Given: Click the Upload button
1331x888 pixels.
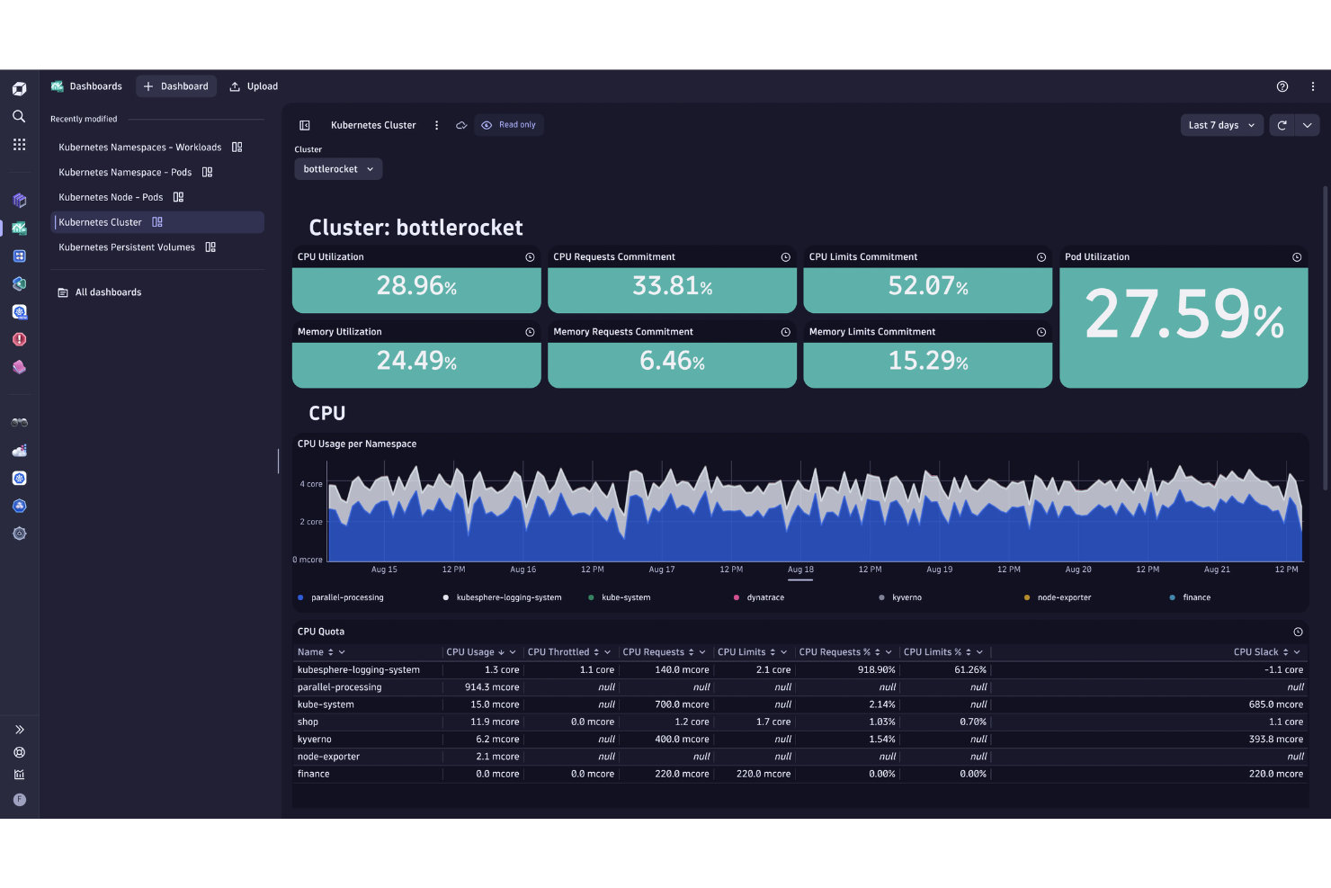Looking at the screenshot, I should 254,86.
